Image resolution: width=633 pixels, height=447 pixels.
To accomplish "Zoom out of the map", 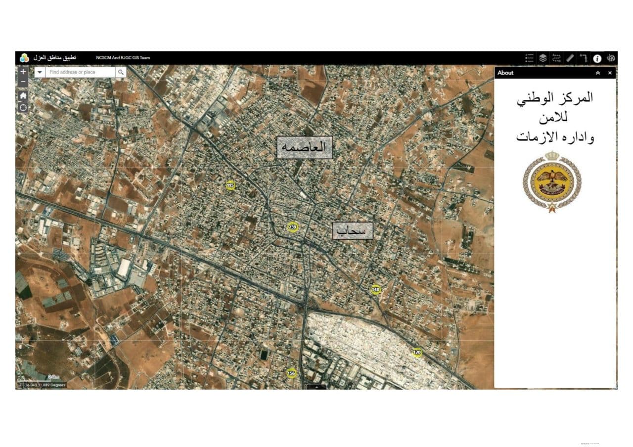I will (x=23, y=82).
